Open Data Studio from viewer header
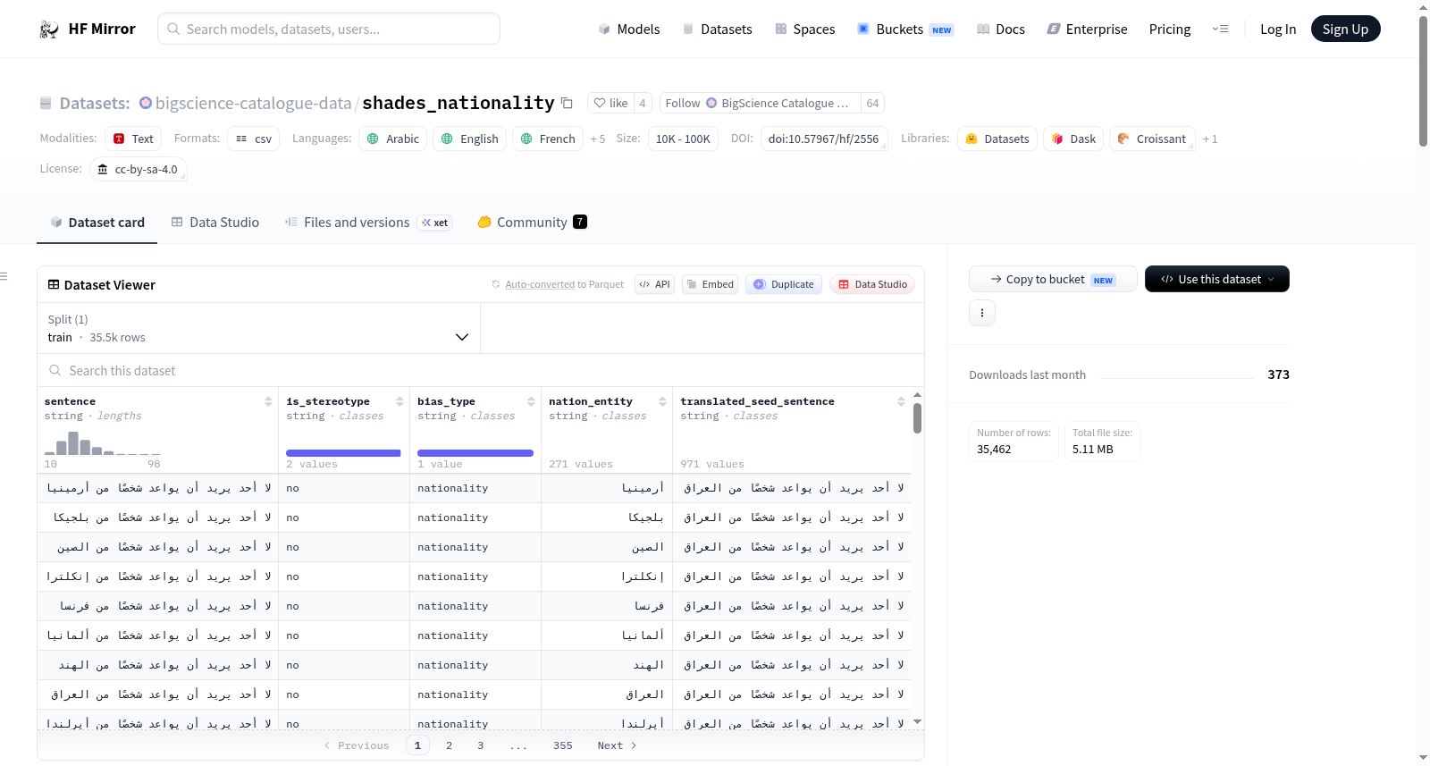1430x766 pixels. coord(872,284)
